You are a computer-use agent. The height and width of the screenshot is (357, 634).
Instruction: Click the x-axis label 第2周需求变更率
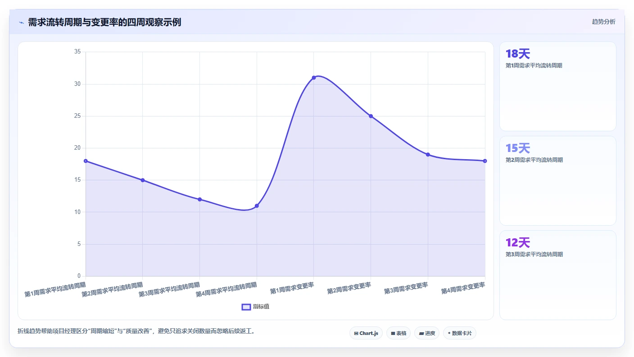(349, 288)
